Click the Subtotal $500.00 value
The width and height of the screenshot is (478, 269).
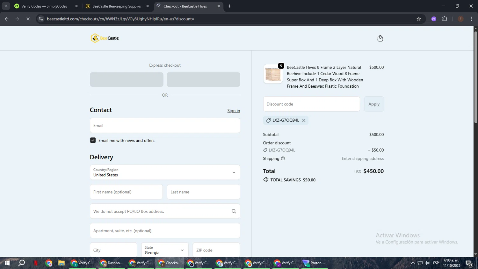(x=376, y=134)
